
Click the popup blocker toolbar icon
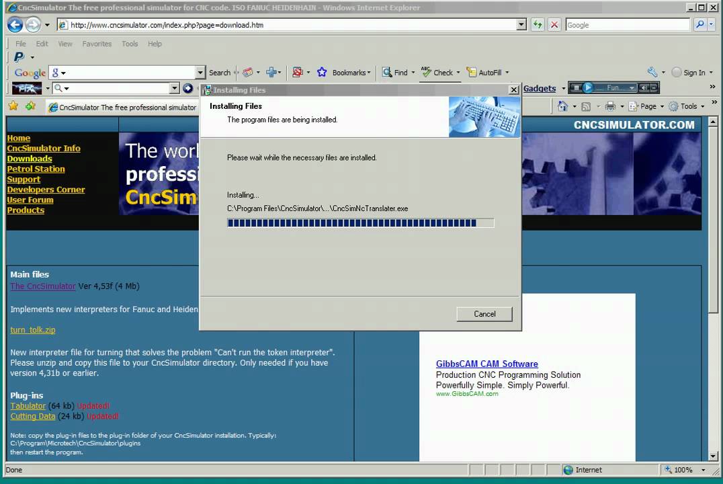(x=298, y=73)
